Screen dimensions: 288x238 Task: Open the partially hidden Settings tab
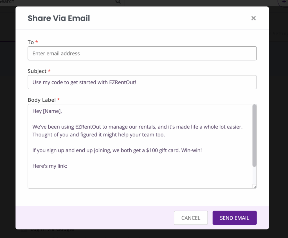click(x=280, y=34)
